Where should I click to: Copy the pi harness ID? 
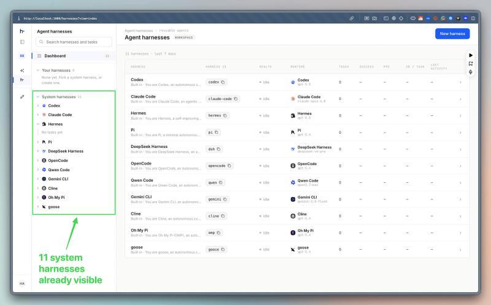pyautogui.click(x=217, y=132)
